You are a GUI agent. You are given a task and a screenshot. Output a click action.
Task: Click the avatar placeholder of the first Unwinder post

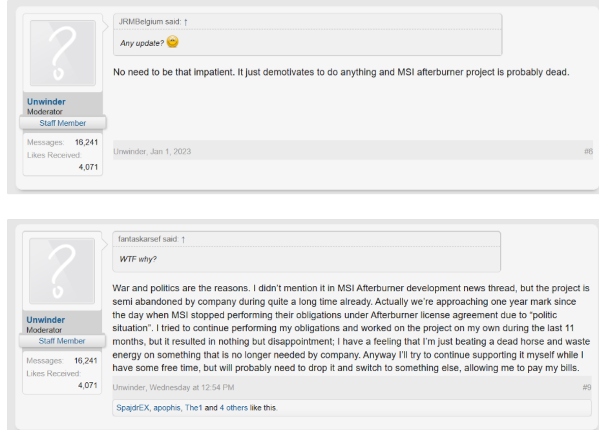point(63,53)
